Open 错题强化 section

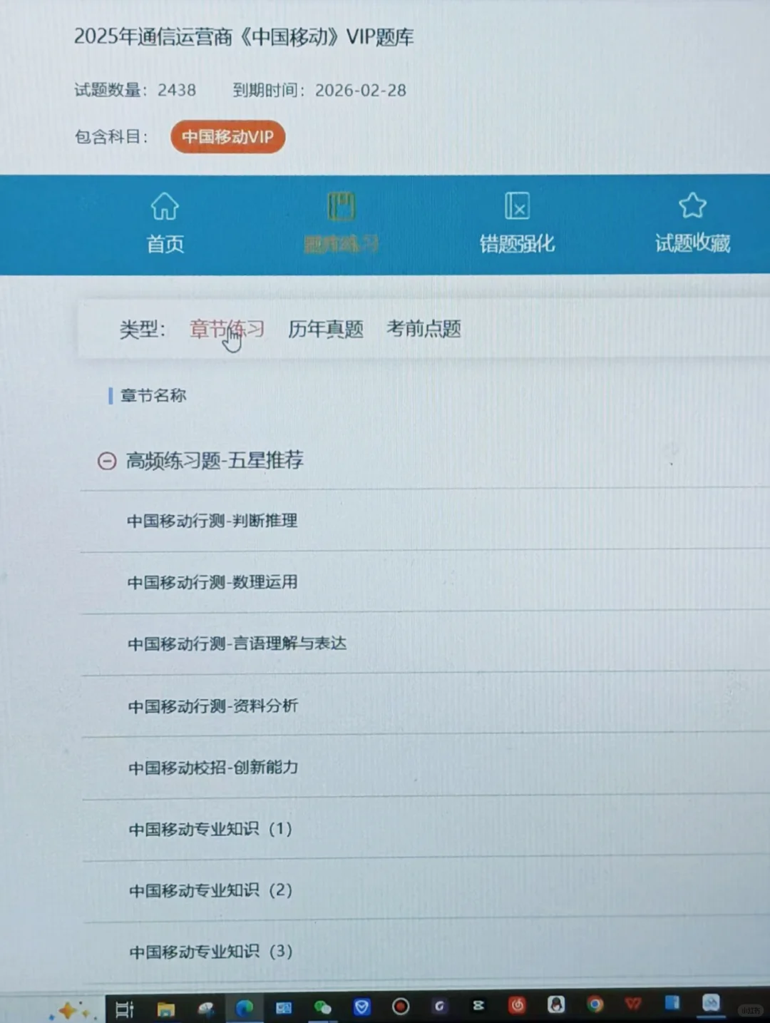pos(517,244)
